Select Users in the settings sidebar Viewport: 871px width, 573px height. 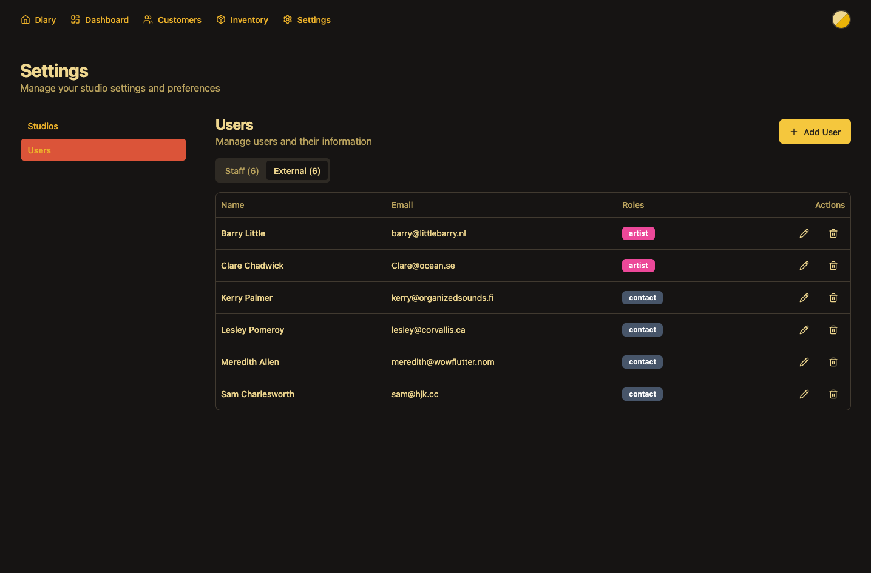39,150
